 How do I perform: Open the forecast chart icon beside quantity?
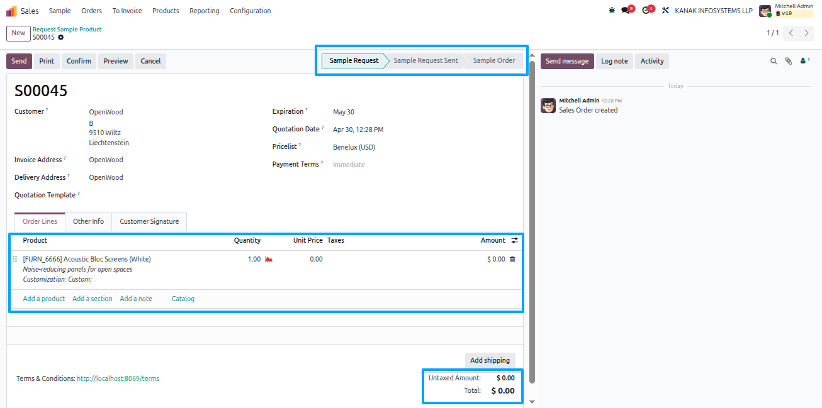pyautogui.click(x=269, y=259)
